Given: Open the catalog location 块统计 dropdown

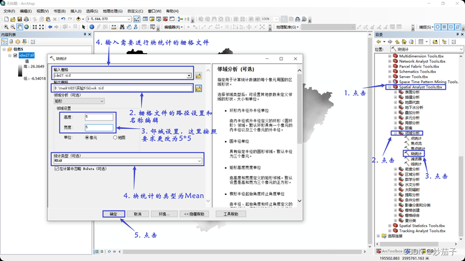Looking at the screenshot, I should pyautogui.click(x=461, y=49).
